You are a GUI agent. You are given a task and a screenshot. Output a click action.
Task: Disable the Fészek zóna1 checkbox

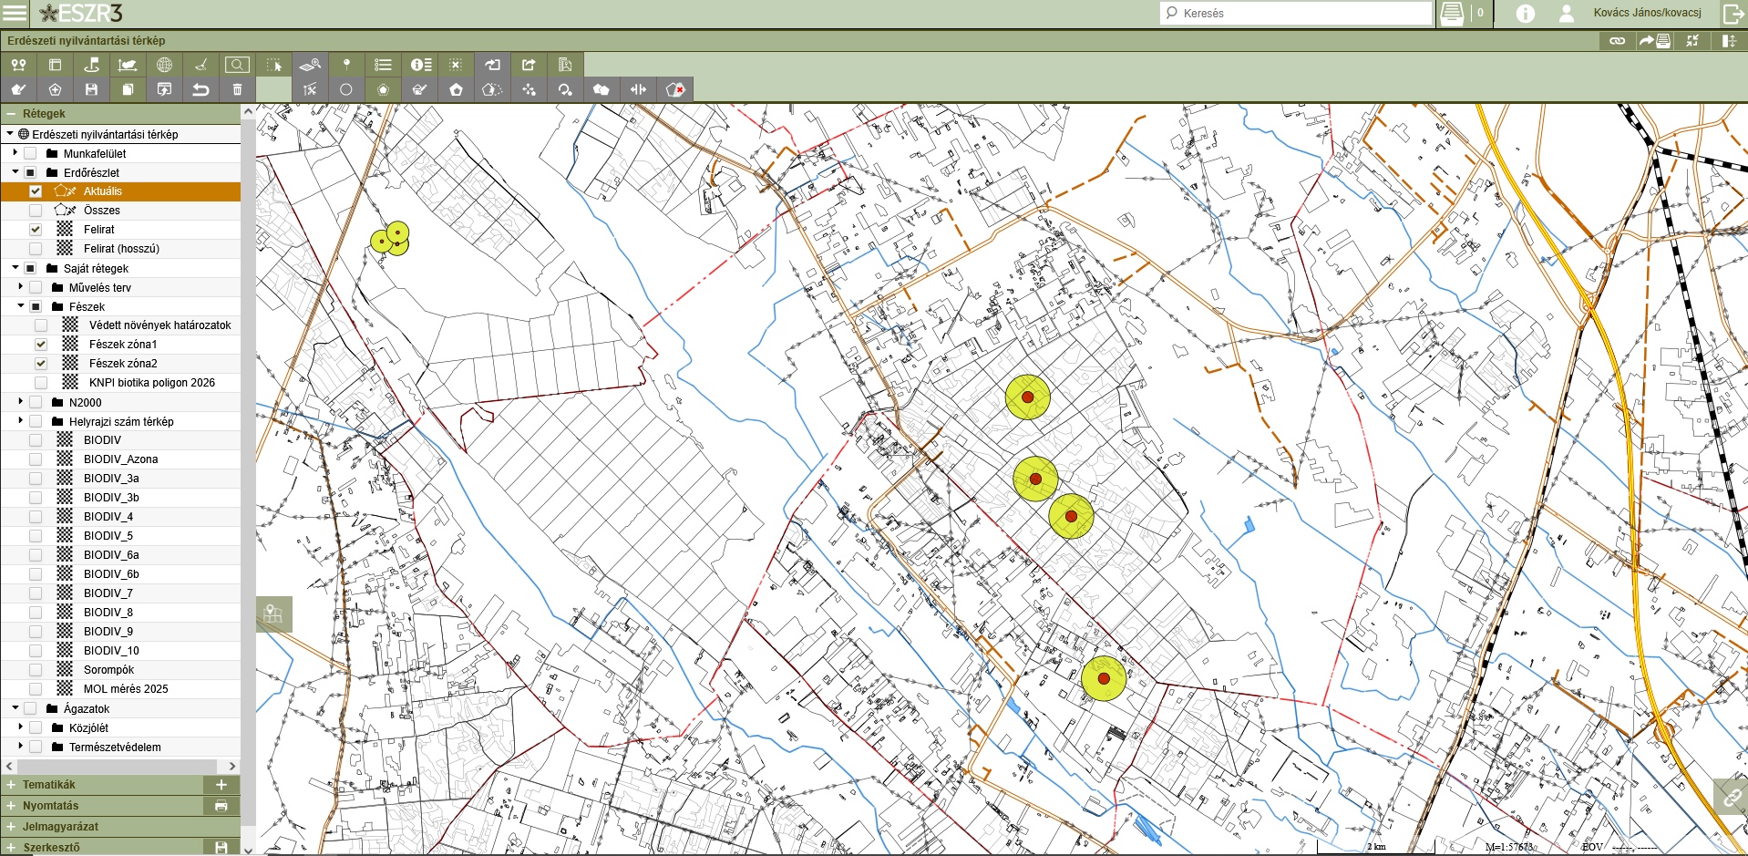pyautogui.click(x=41, y=345)
